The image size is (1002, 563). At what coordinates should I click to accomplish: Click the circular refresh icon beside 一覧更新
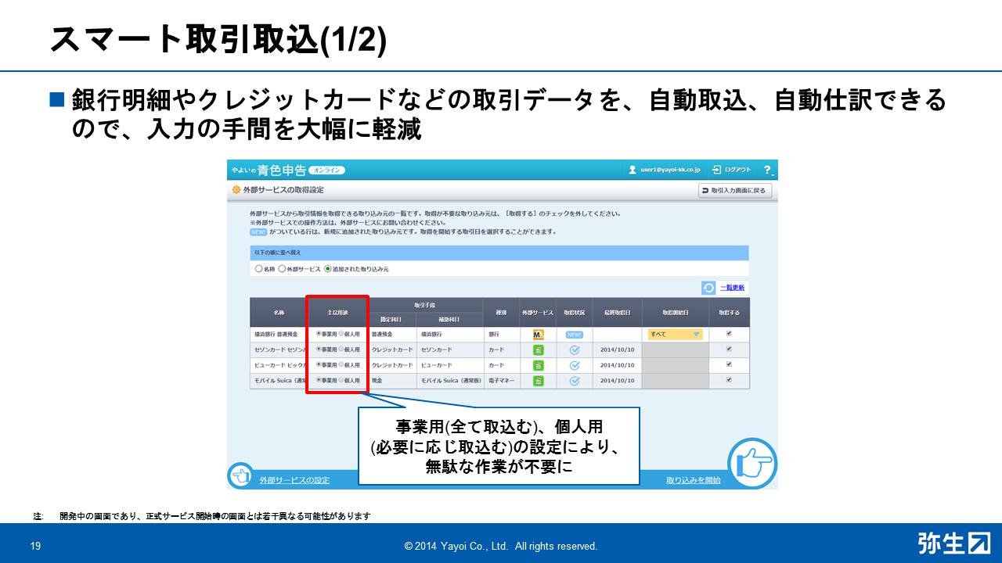708,288
